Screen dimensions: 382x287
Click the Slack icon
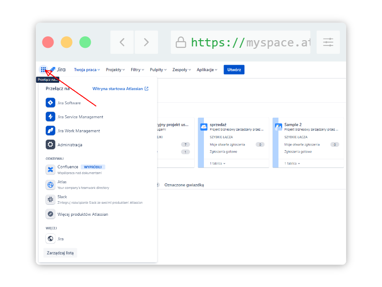tap(51, 199)
